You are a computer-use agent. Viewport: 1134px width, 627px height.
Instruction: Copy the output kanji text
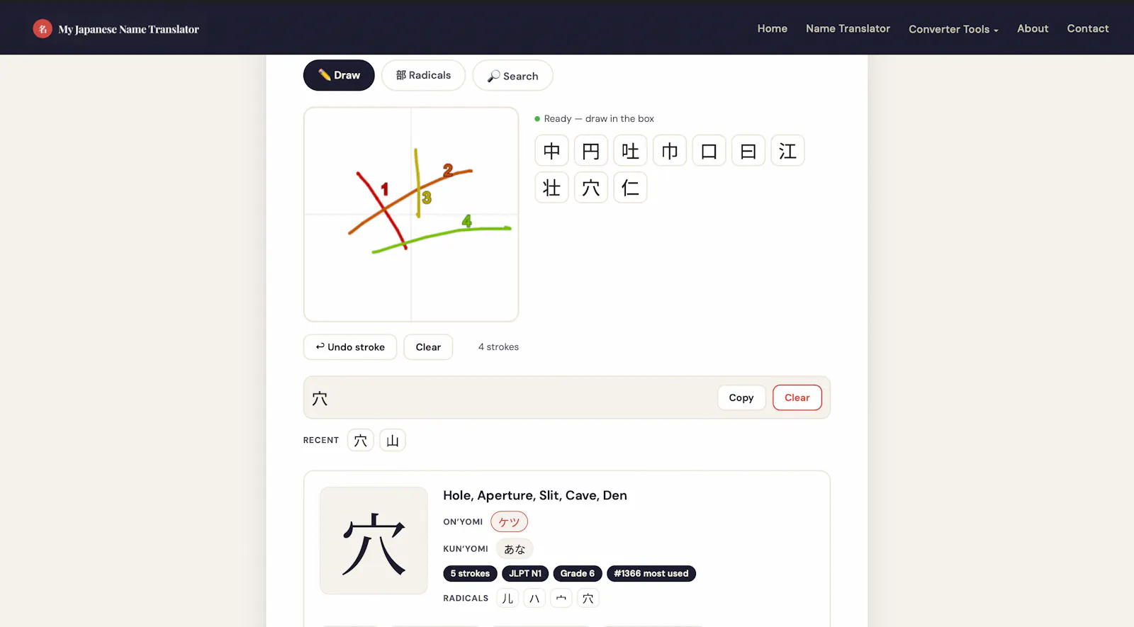[741, 397]
